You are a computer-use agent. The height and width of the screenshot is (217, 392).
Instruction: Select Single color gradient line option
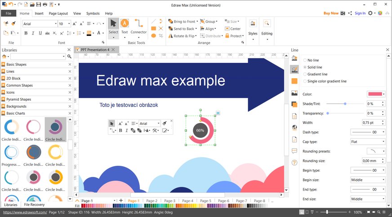(305, 81)
